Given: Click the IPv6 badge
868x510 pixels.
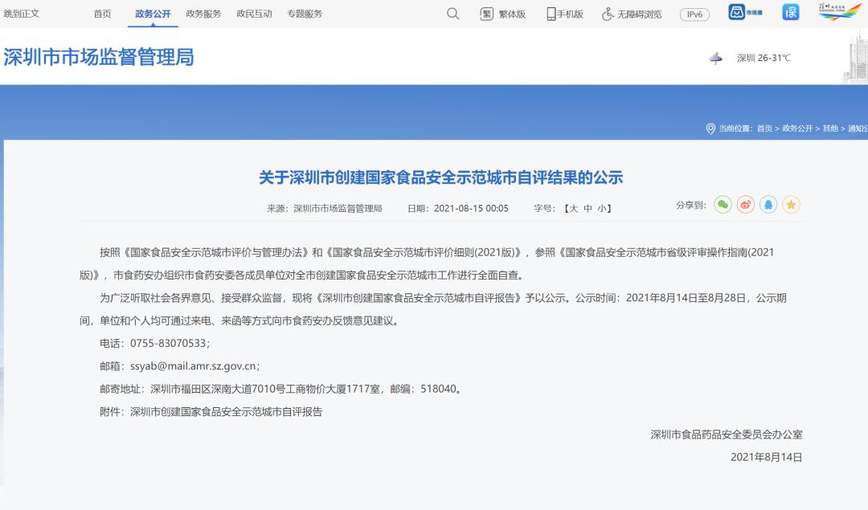Looking at the screenshot, I should pos(694,14).
